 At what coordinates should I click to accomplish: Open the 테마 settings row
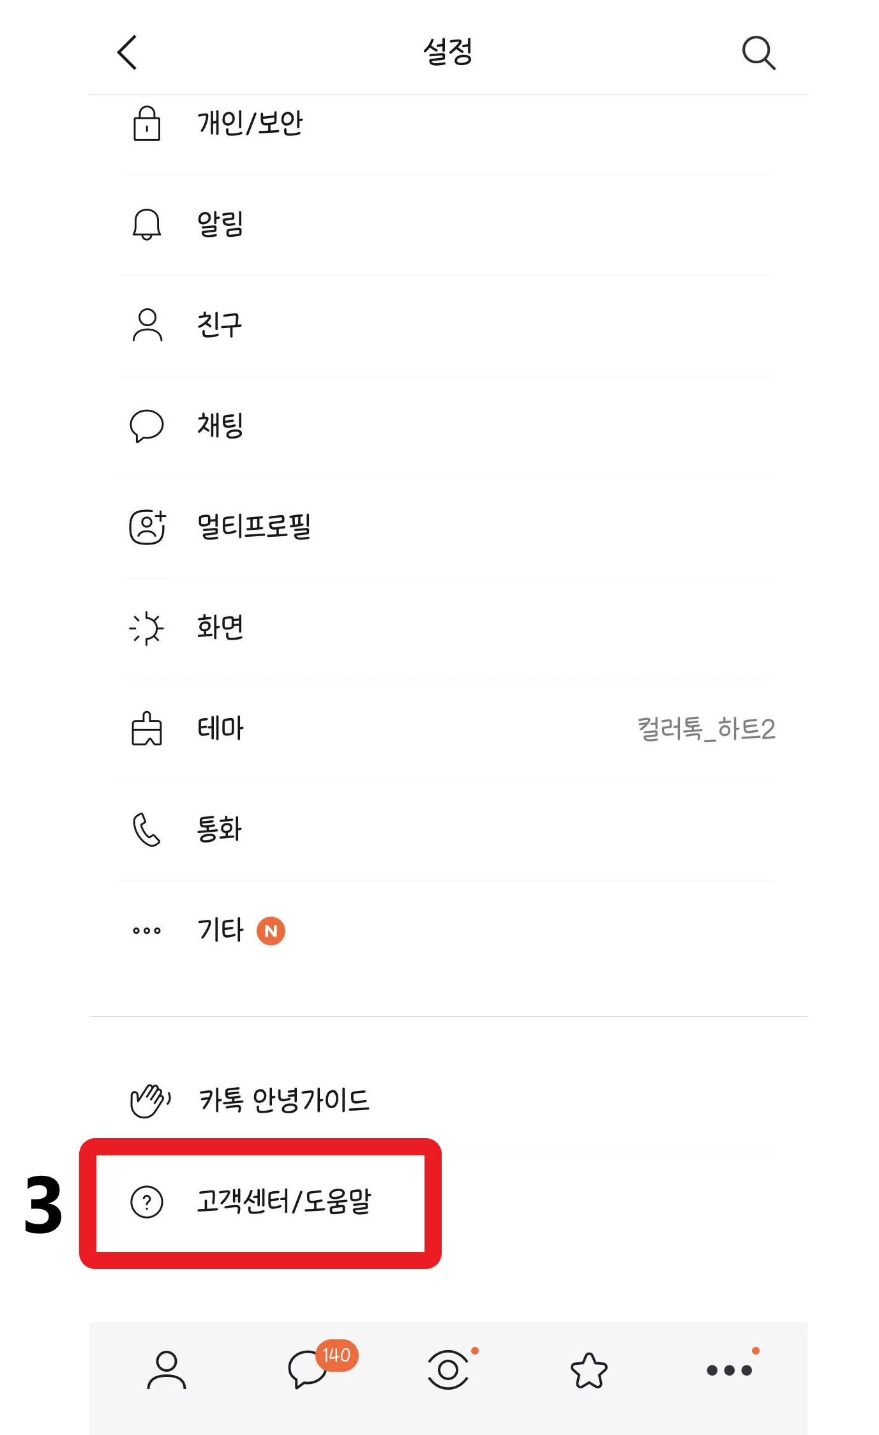point(221,728)
